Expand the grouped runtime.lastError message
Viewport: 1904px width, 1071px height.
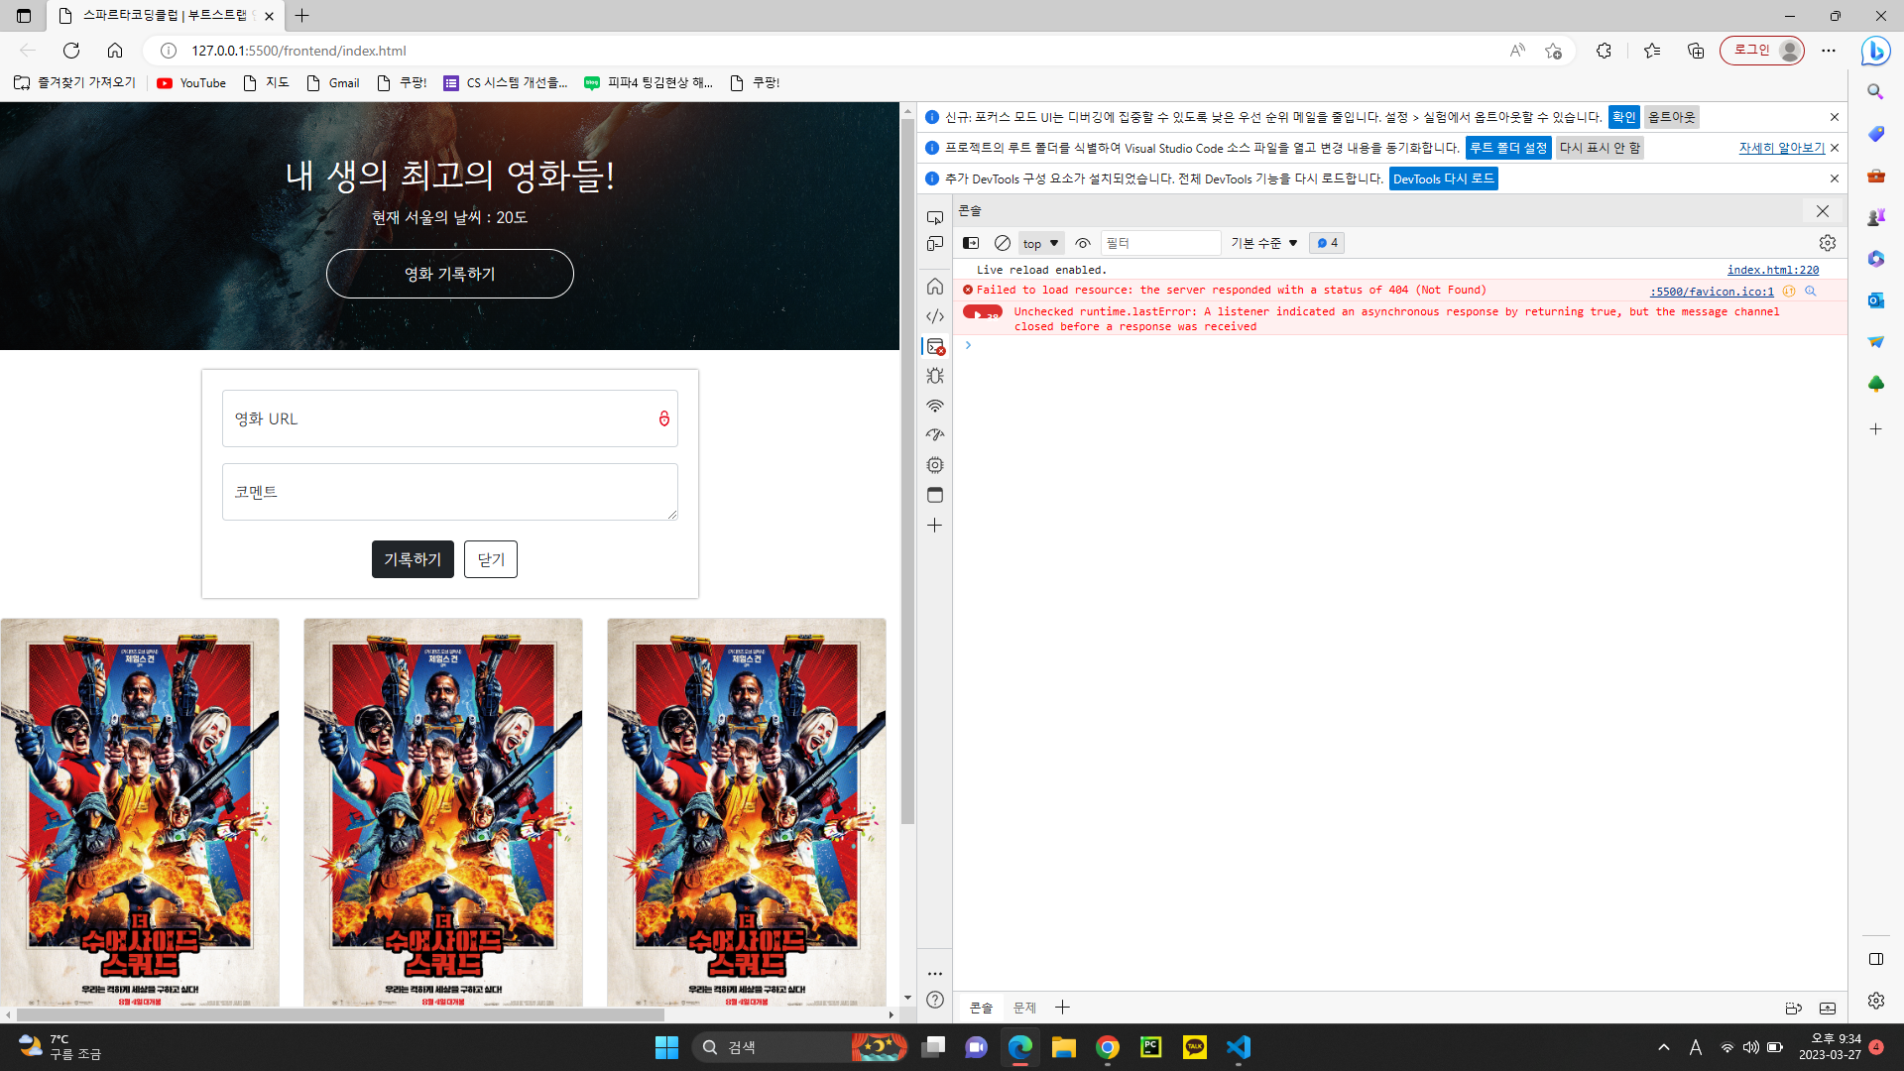(982, 312)
